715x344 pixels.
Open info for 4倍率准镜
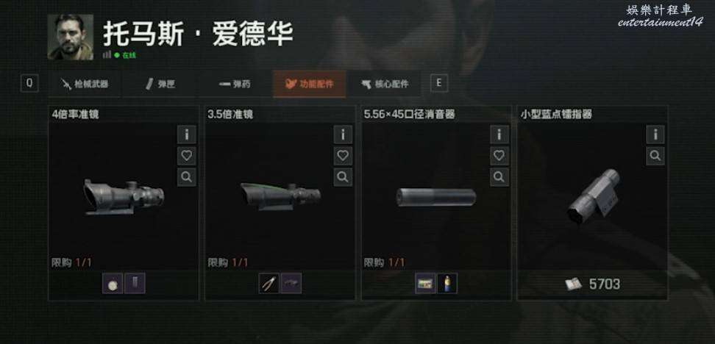187,135
